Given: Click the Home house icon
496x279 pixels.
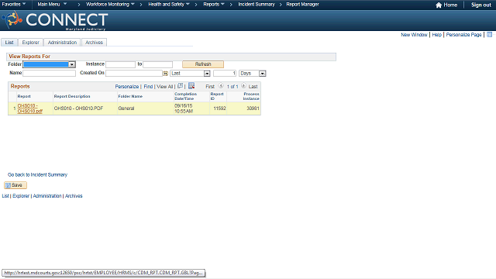Looking at the screenshot, I should coord(439,5).
